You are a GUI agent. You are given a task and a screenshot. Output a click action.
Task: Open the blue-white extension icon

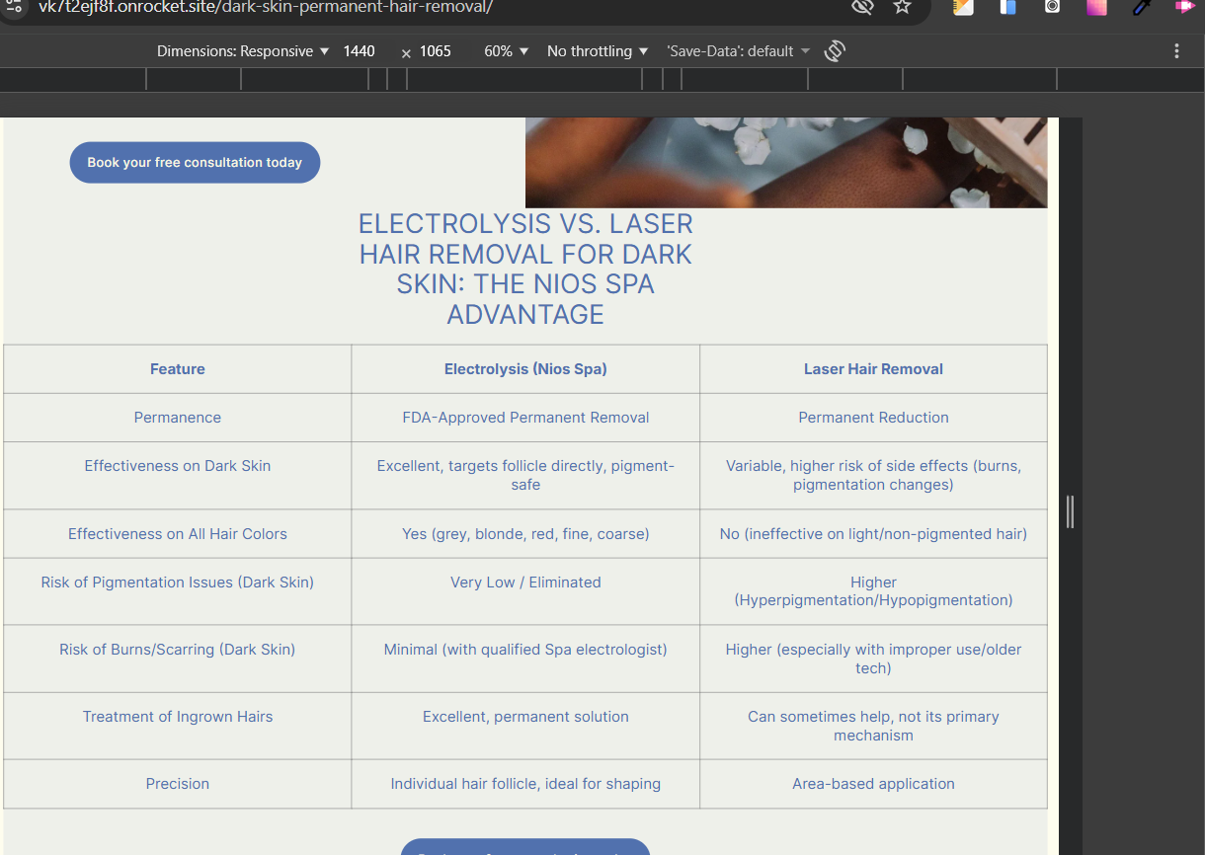tap(1007, 7)
